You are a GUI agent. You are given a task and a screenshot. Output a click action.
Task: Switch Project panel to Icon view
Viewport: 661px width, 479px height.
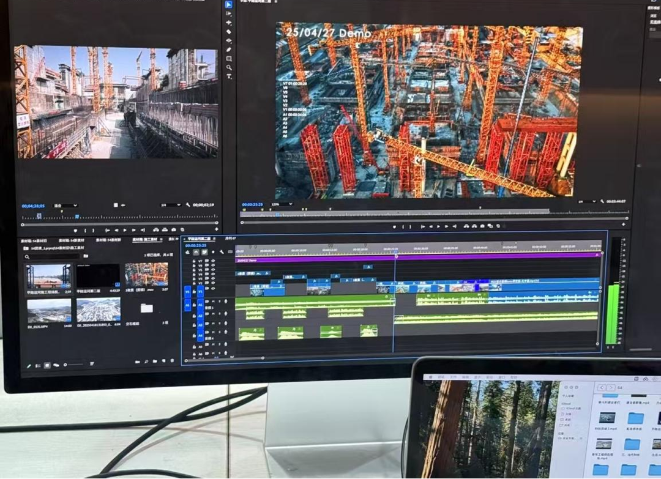click(47, 365)
